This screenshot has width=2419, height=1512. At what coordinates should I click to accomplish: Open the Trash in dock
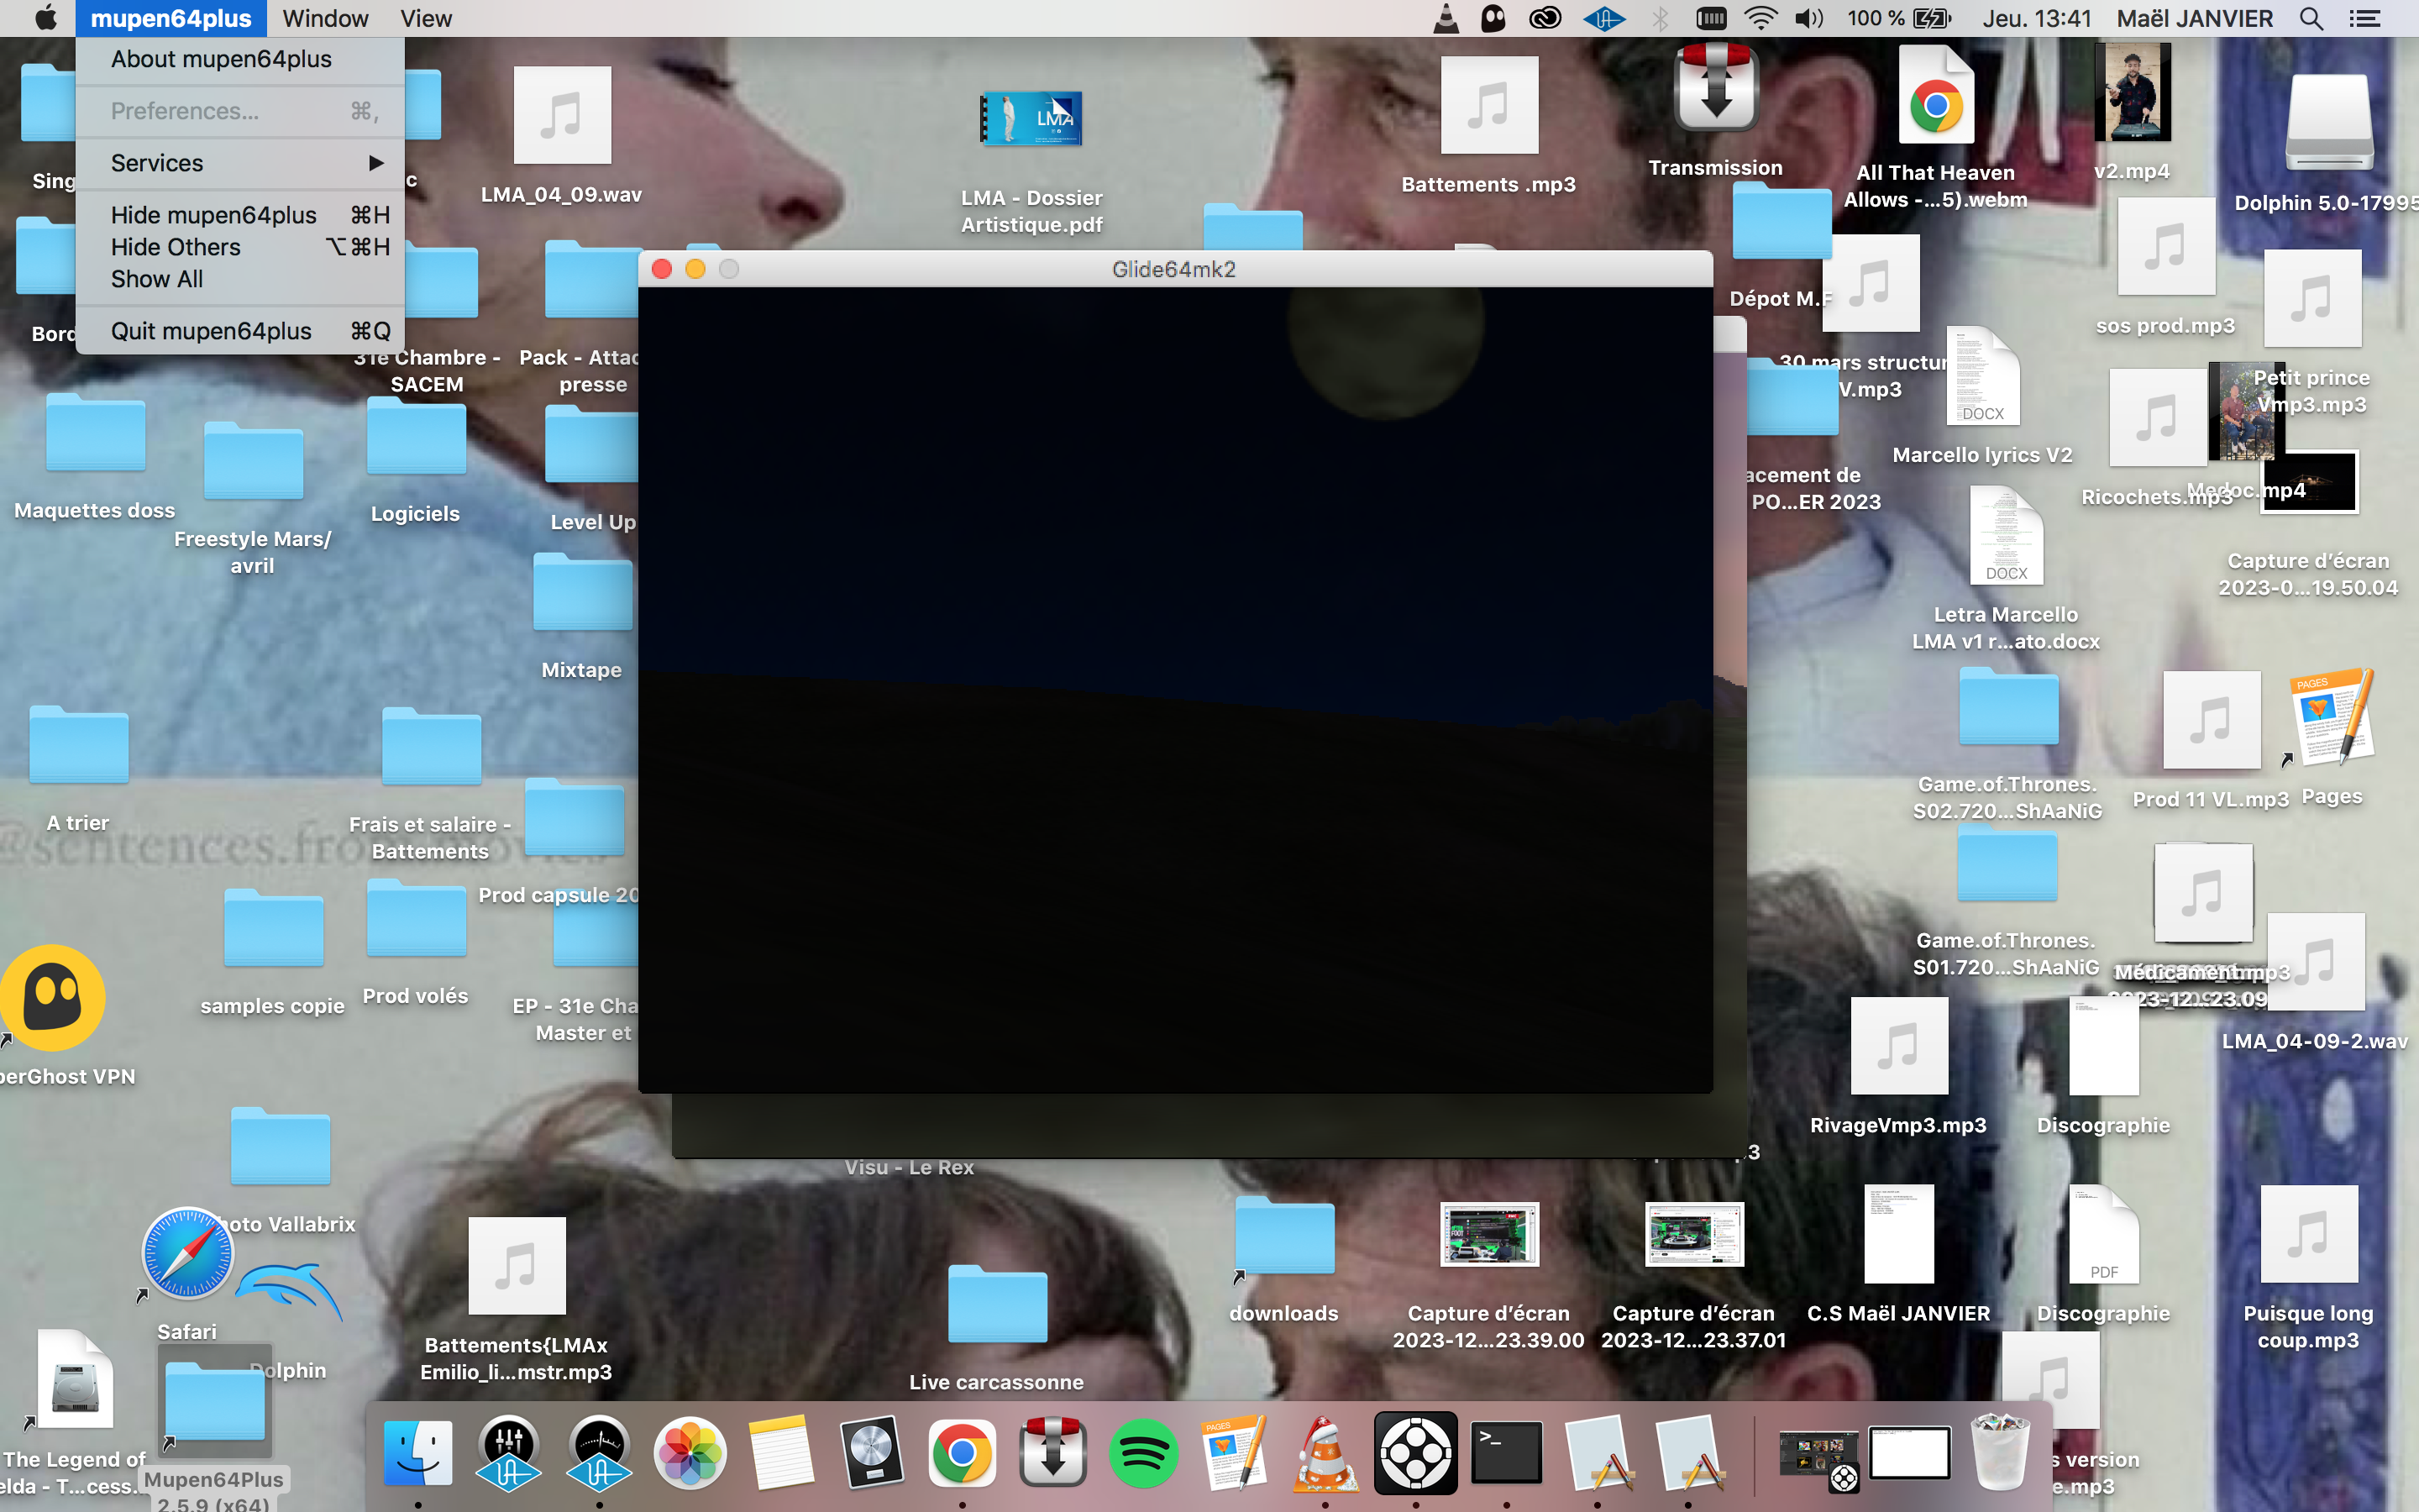(1999, 1452)
